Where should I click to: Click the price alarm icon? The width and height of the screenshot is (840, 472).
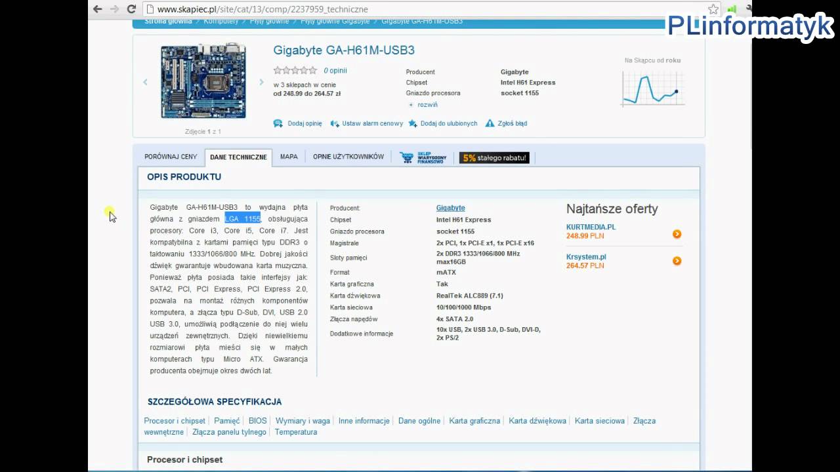335,123
